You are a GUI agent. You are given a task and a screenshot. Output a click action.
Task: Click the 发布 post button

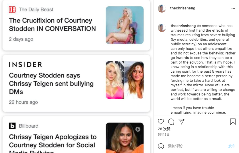(x=232, y=146)
